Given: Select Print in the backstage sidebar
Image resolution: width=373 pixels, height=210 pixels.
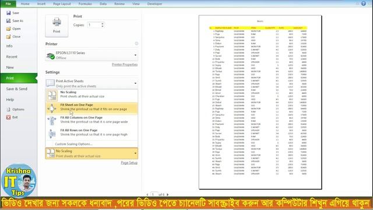Looking at the screenshot, I should click(19, 78).
